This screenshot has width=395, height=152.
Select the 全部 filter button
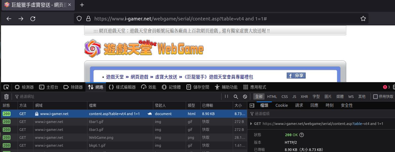tap(259, 97)
